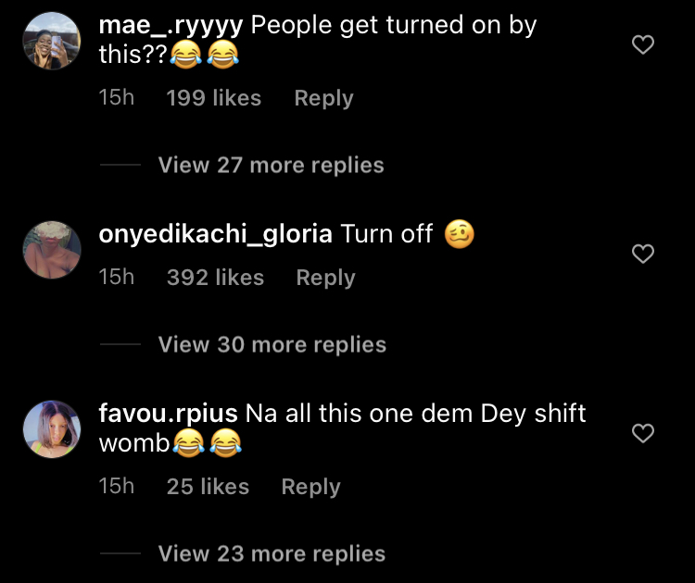
Task: Like favou.rpius's comment using the heart
Action: pyautogui.click(x=643, y=433)
